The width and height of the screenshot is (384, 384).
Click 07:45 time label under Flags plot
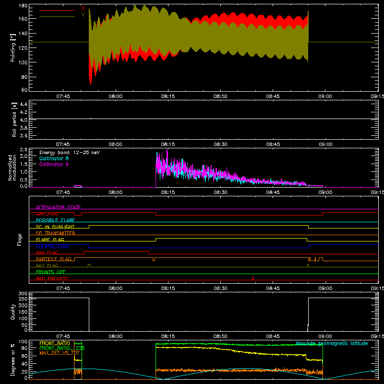[x=63, y=288]
